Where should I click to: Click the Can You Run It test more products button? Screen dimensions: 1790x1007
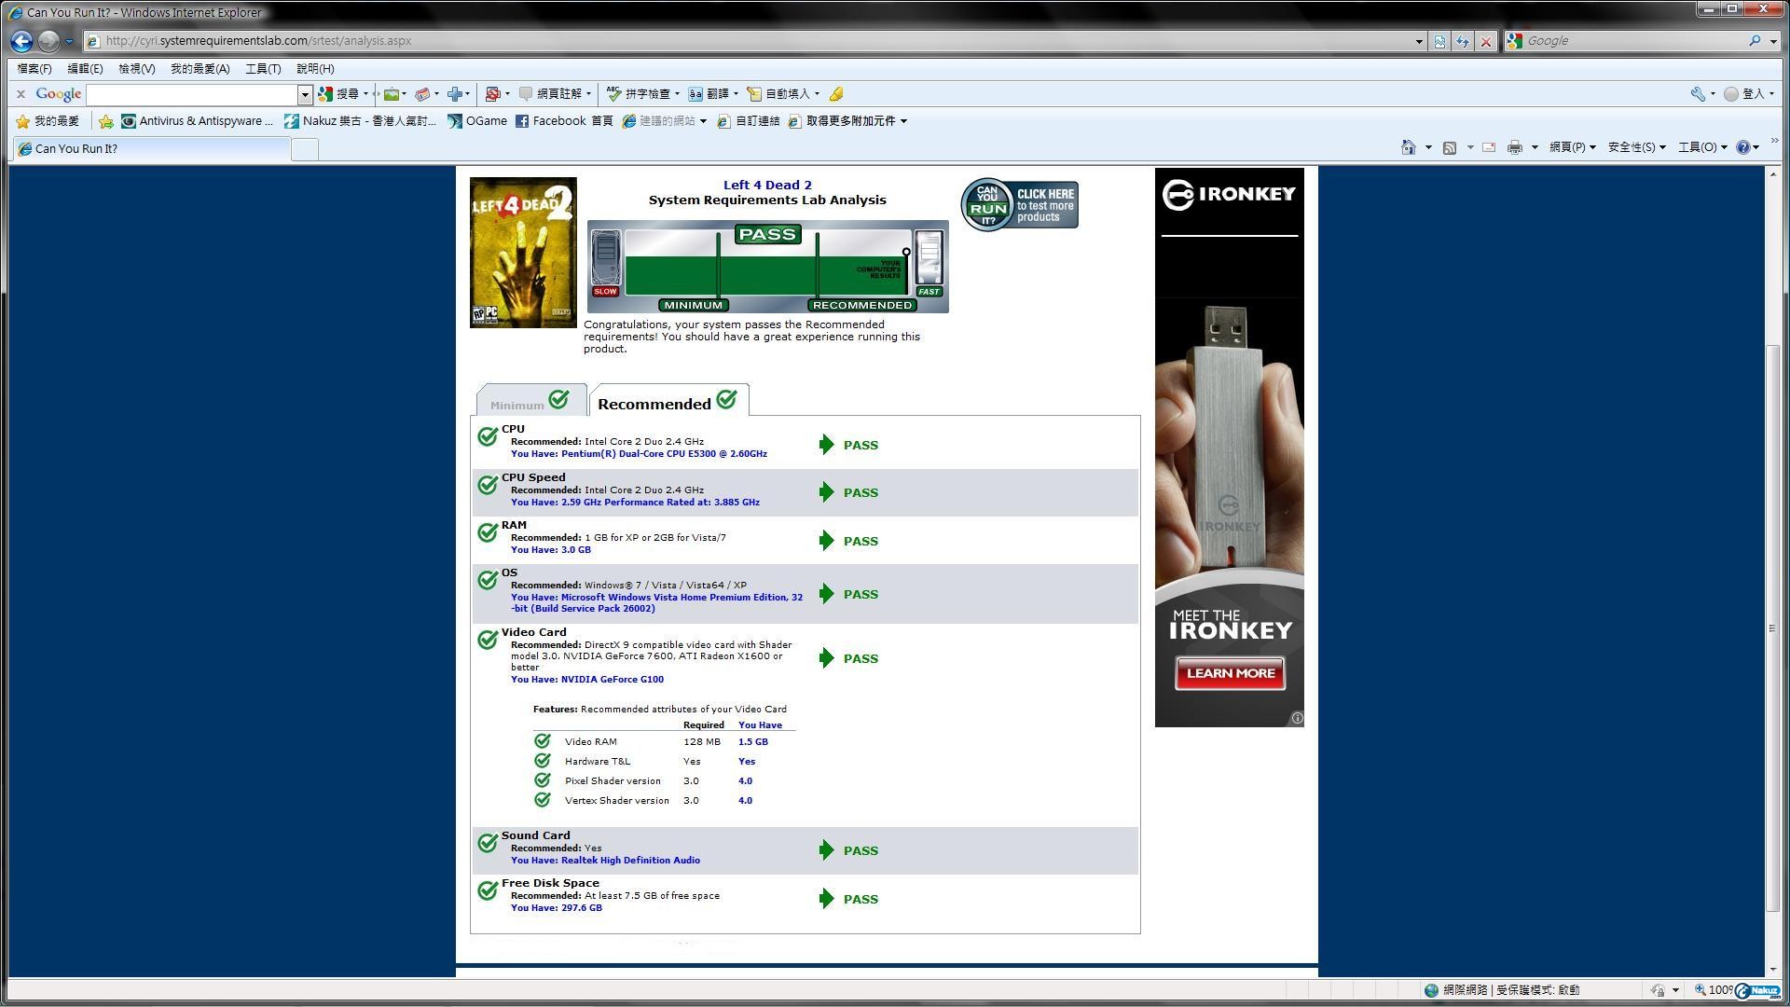click(x=1019, y=204)
